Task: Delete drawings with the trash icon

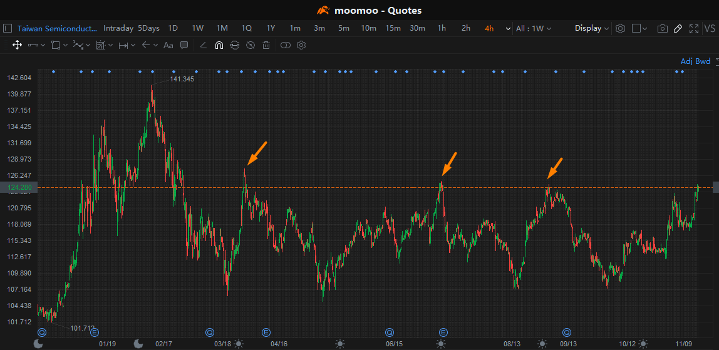Action: 266,45
